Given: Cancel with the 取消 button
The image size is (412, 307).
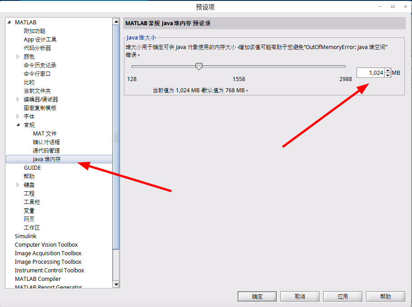Looking at the screenshot, I should coord(300,297).
